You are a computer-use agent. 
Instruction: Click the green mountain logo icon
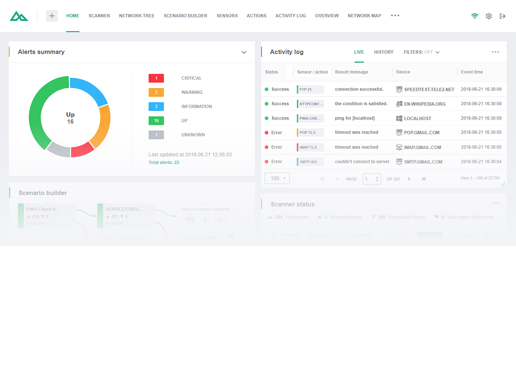[19, 16]
